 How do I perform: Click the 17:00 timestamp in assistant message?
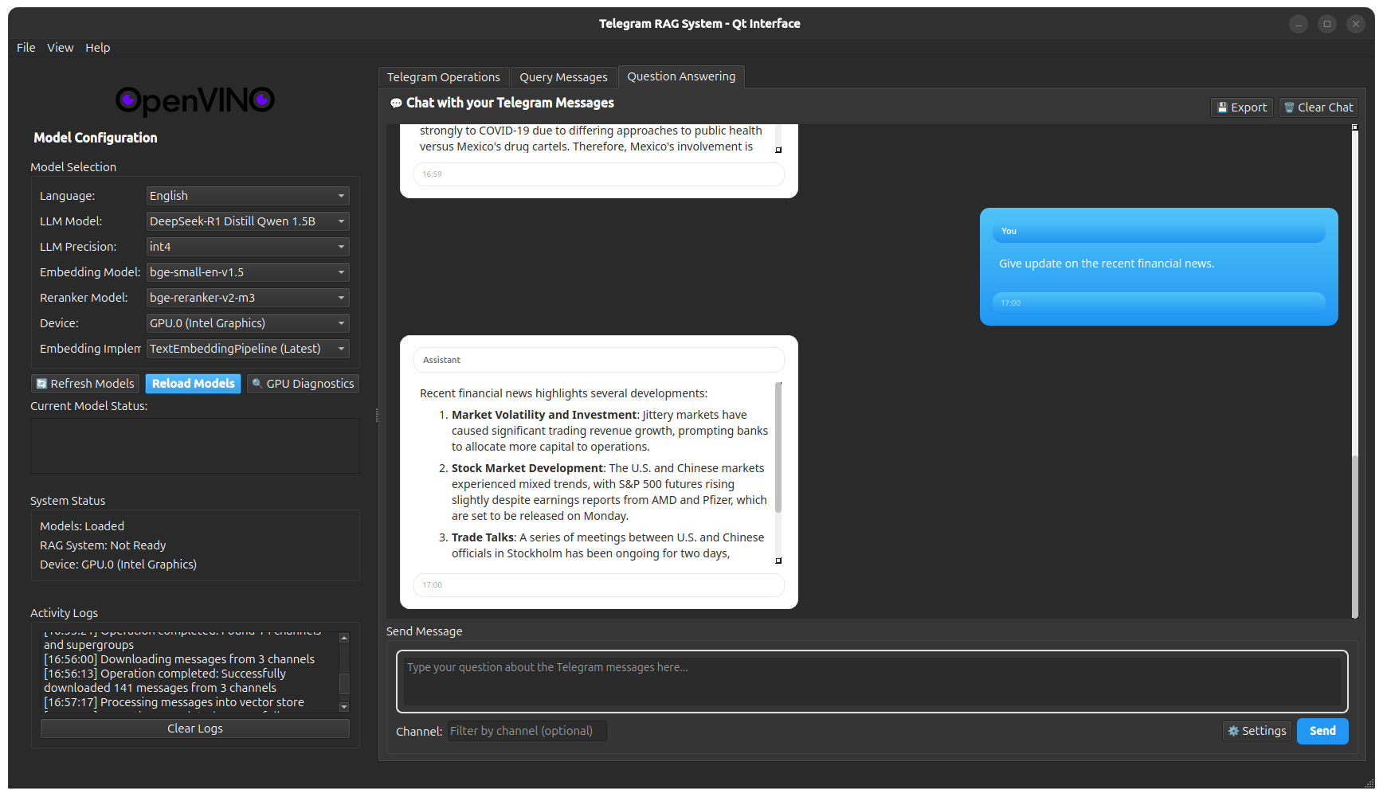(432, 584)
